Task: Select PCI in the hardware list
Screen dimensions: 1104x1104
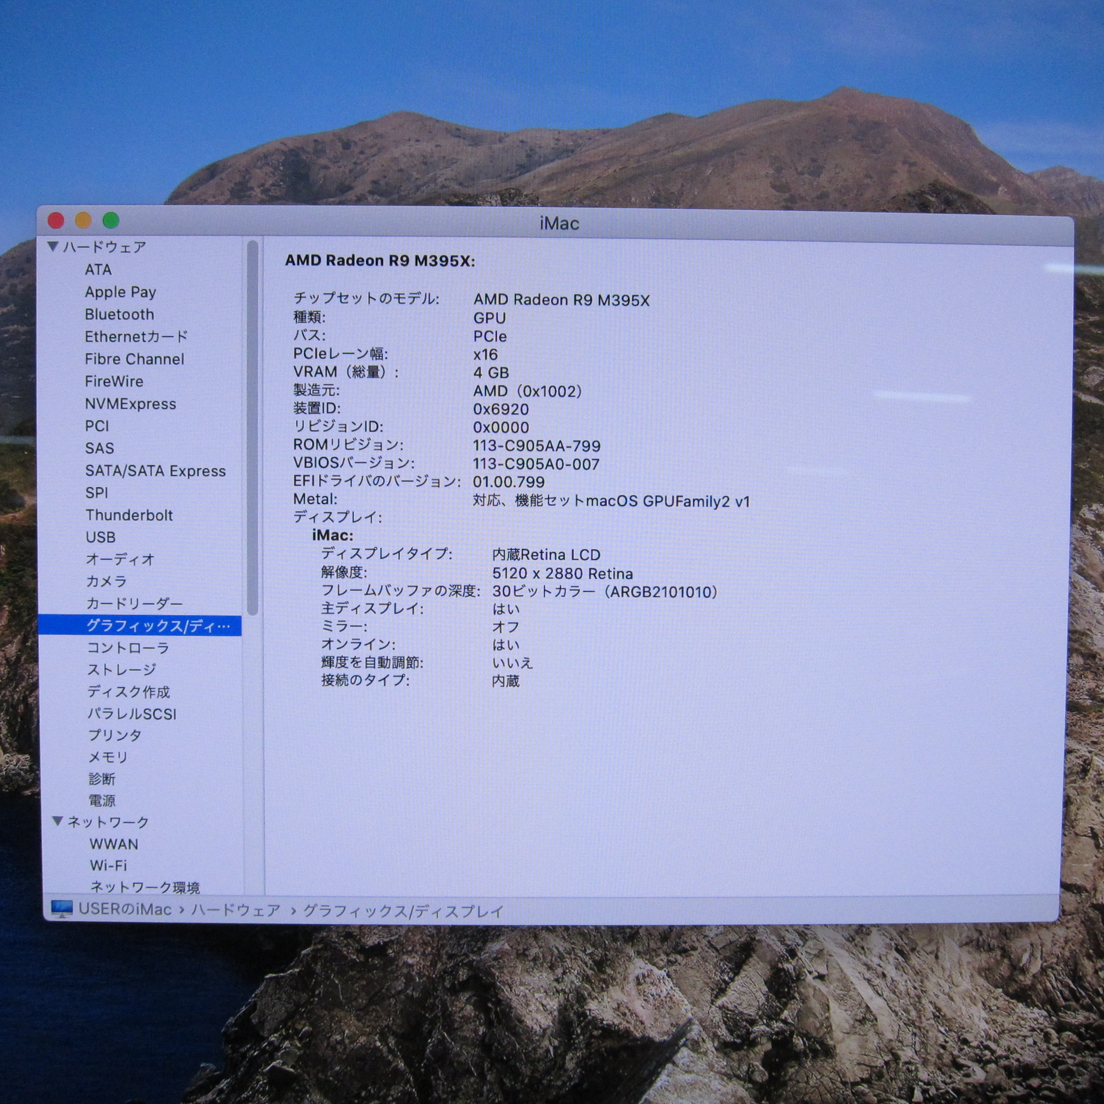Action: pyautogui.click(x=97, y=426)
